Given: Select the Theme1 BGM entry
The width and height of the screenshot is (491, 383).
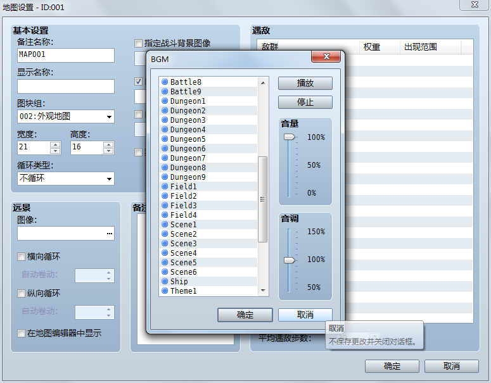Looking at the screenshot, I should 208,291.
